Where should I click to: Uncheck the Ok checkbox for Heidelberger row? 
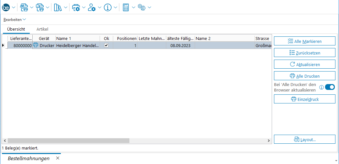click(106, 45)
